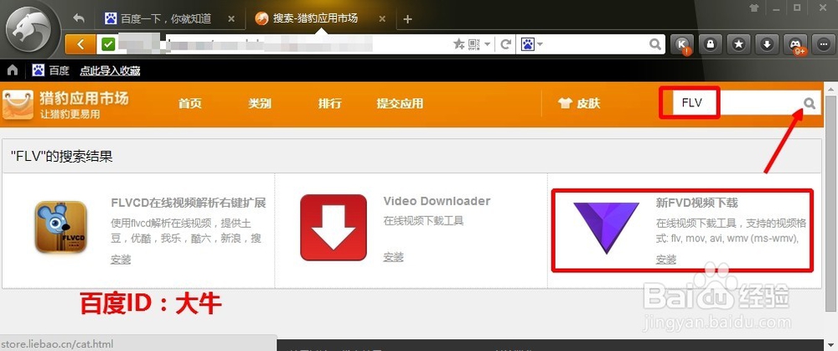Install 新FVD视频下载 via 安装
Screen dimensions: 838x351
(x=666, y=260)
